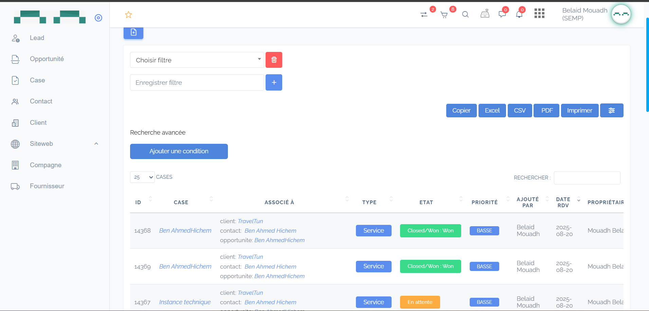Sort by ETAT column arrows
649x311 pixels.
(x=461, y=199)
